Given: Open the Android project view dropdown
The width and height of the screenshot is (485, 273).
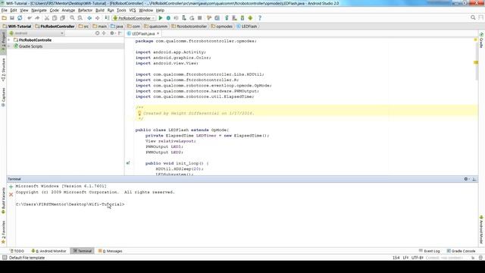Looking at the screenshot, I should point(36,33).
